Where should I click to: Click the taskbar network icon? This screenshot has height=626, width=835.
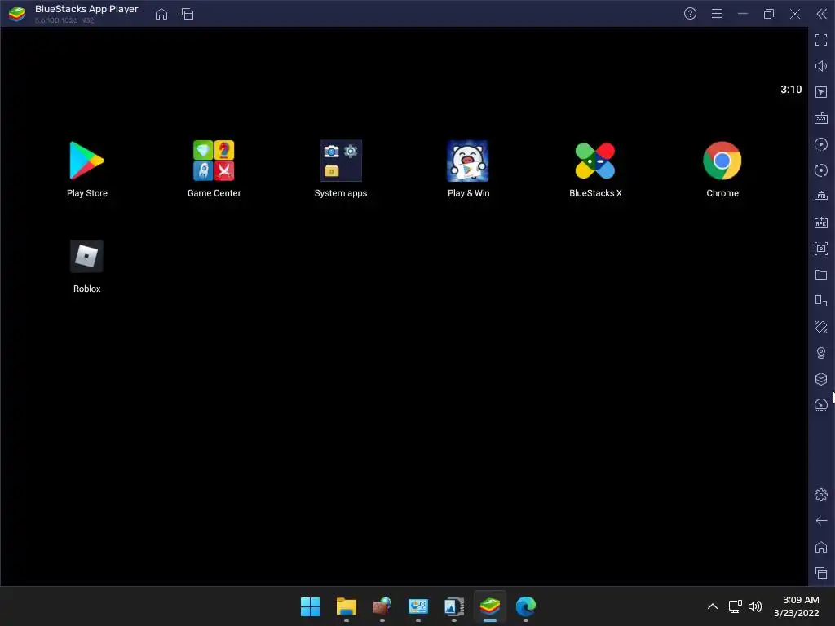(736, 606)
